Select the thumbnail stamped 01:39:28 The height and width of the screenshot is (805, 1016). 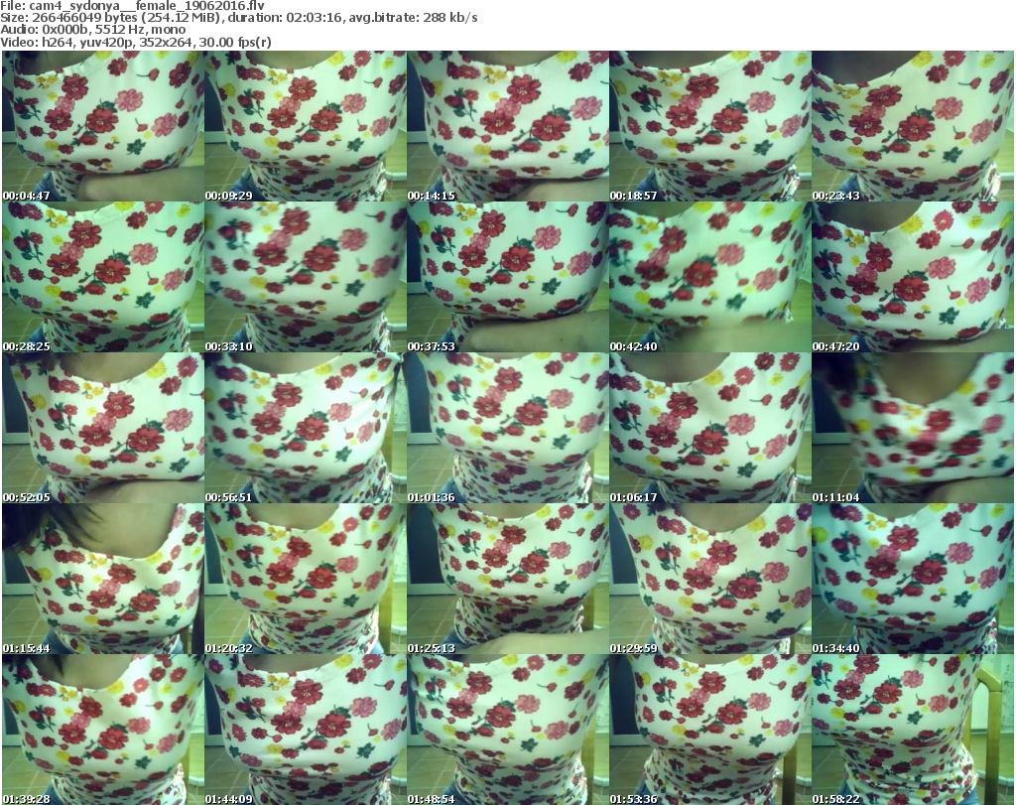point(103,730)
